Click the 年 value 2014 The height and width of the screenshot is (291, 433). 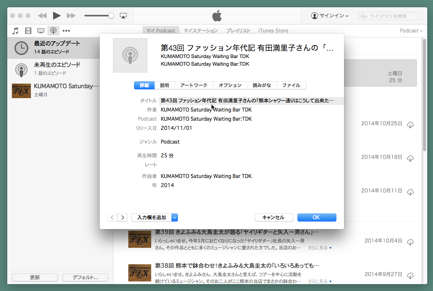pos(167,185)
